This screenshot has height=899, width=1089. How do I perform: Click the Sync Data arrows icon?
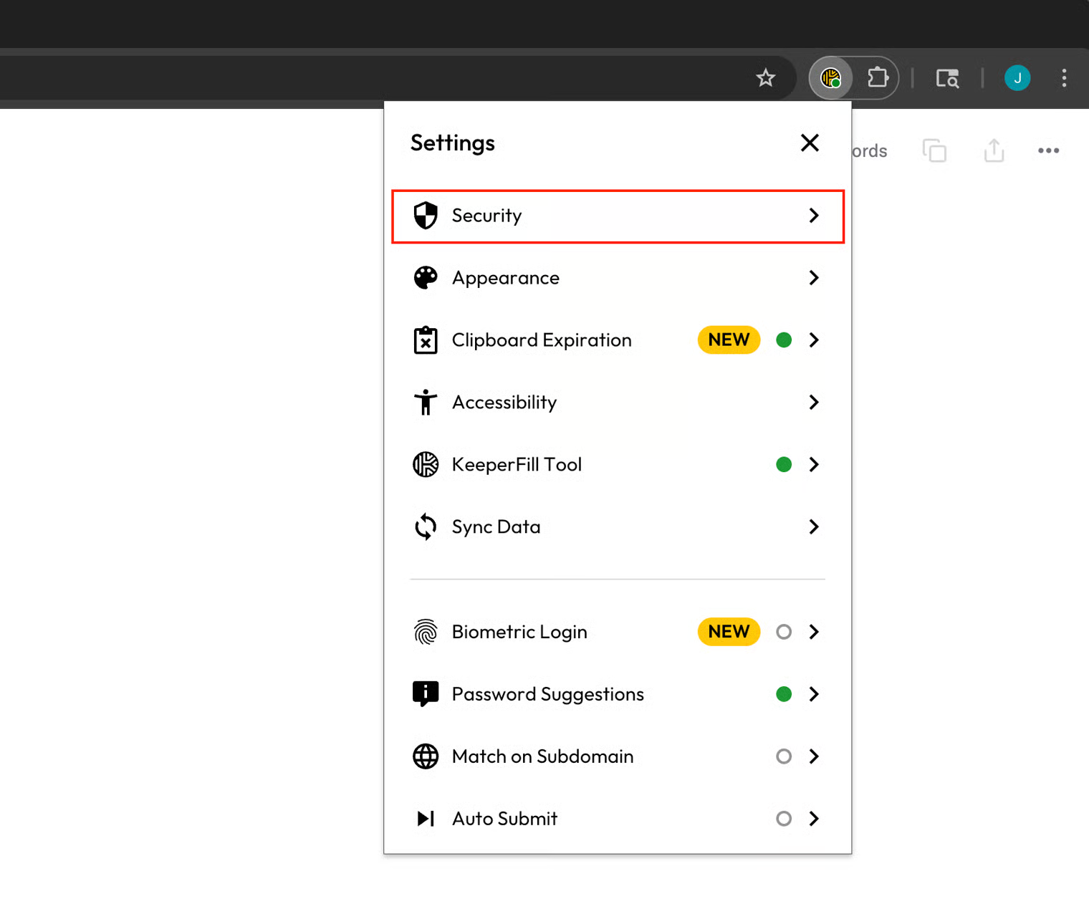(426, 527)
